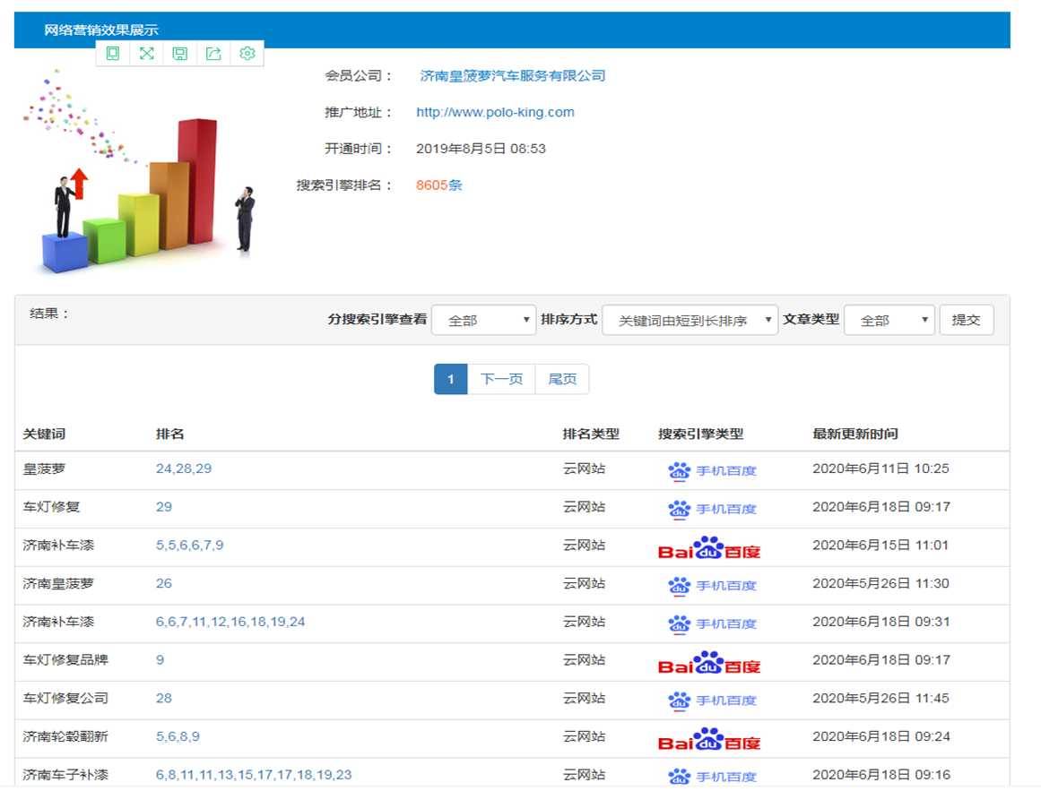Click the 手机百度 logo in the 皇菠萝 row

click(x=712, y=470)
